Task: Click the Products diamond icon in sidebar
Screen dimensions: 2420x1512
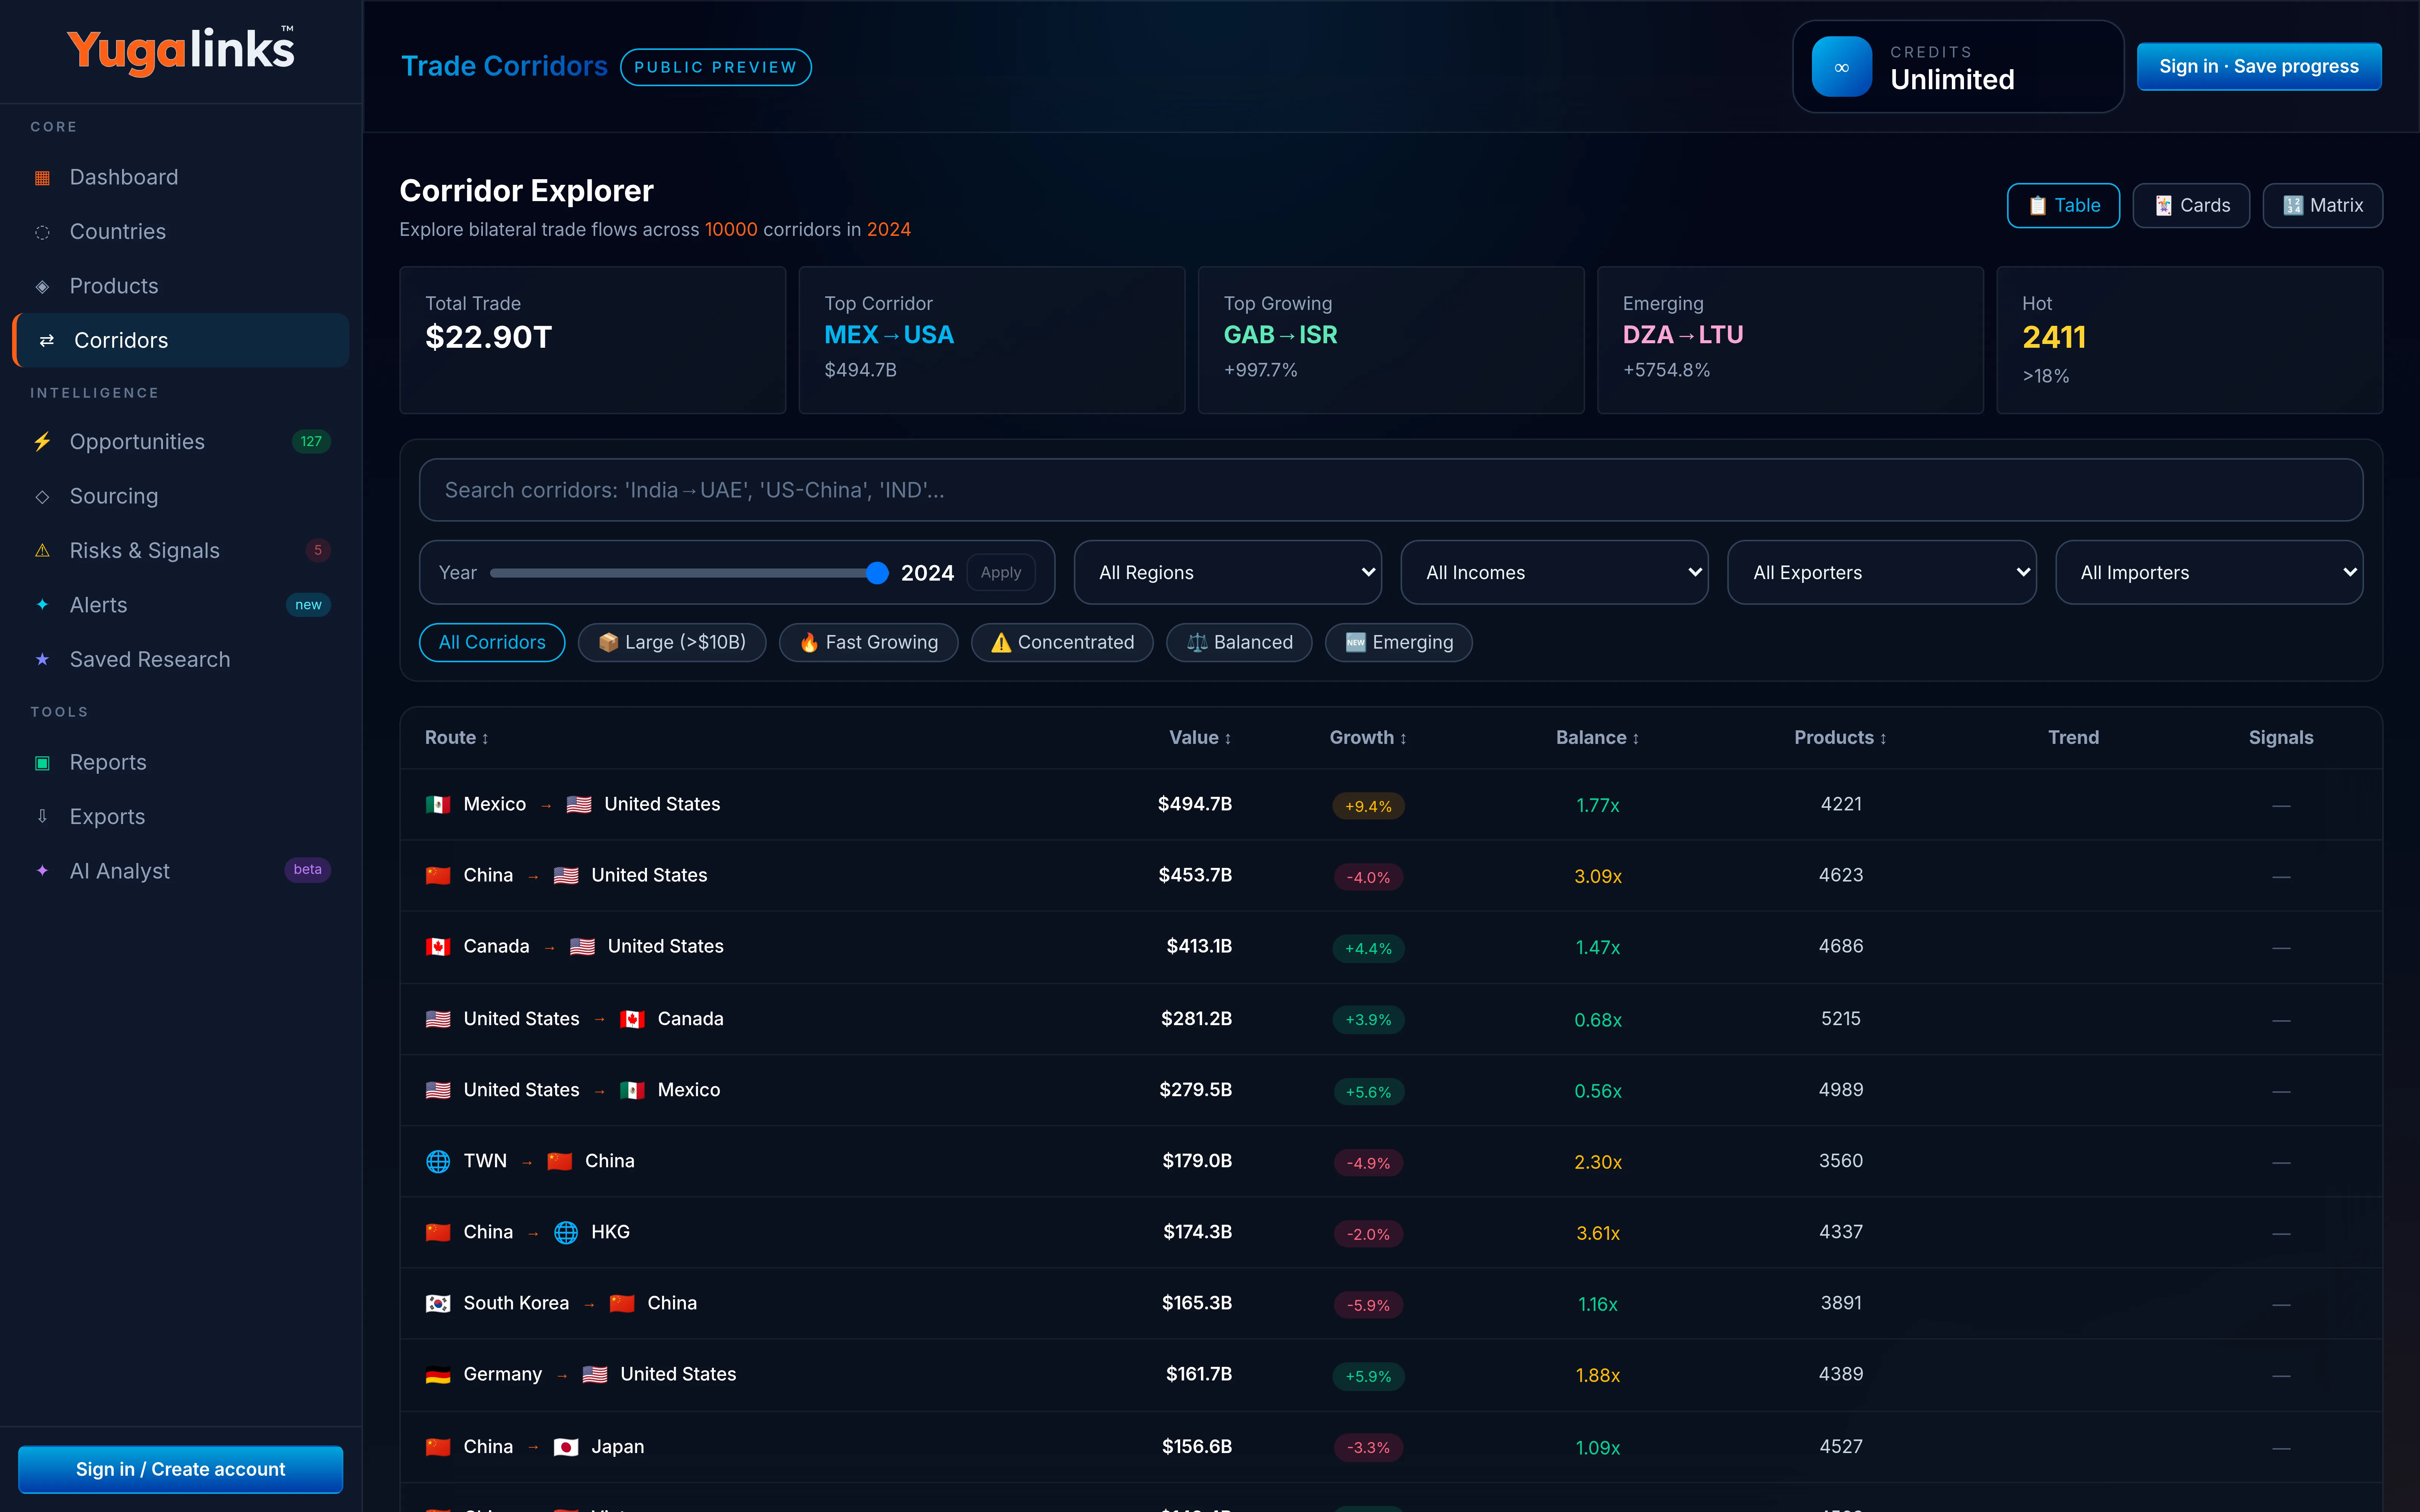Action: pyautogui.click(x=42, y=287)
